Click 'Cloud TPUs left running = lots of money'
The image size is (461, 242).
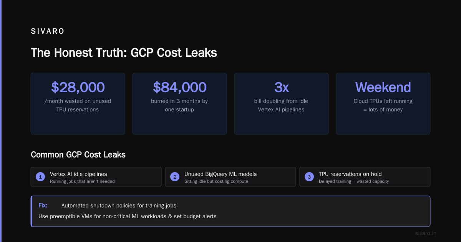tap(383, 105)
